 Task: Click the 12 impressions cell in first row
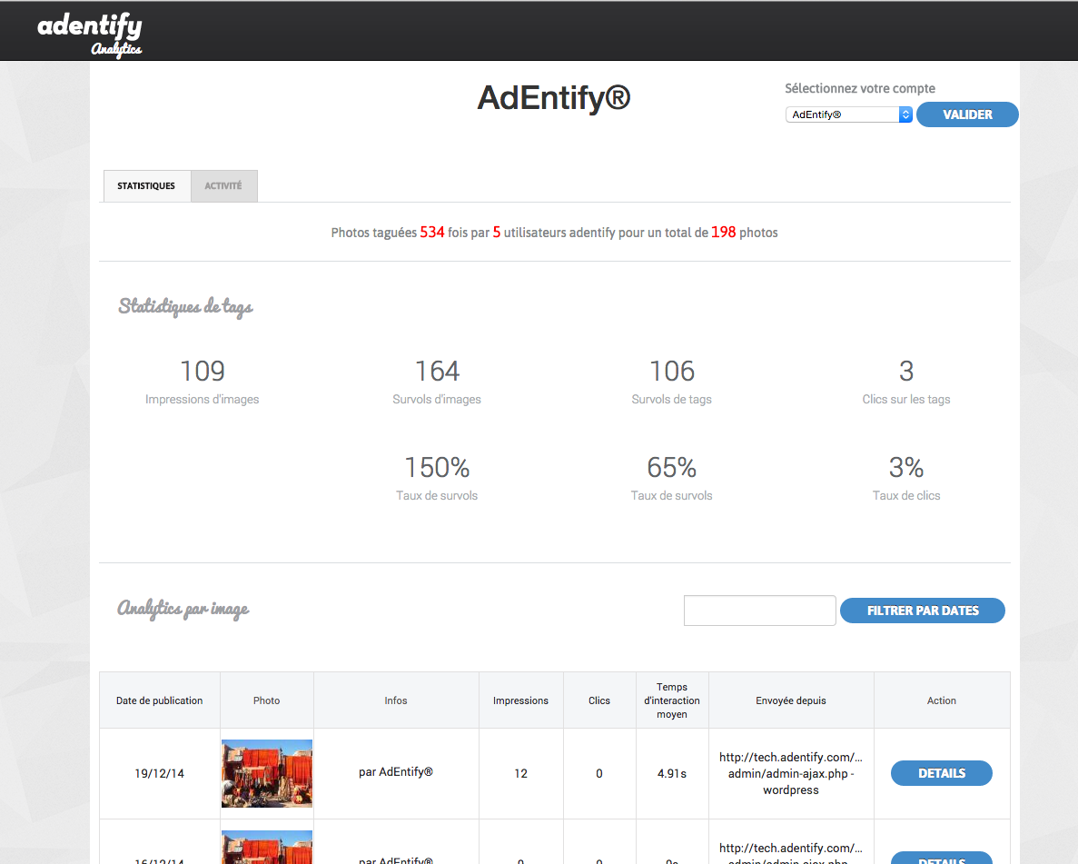pyautogui.click(x=520, y=773)
